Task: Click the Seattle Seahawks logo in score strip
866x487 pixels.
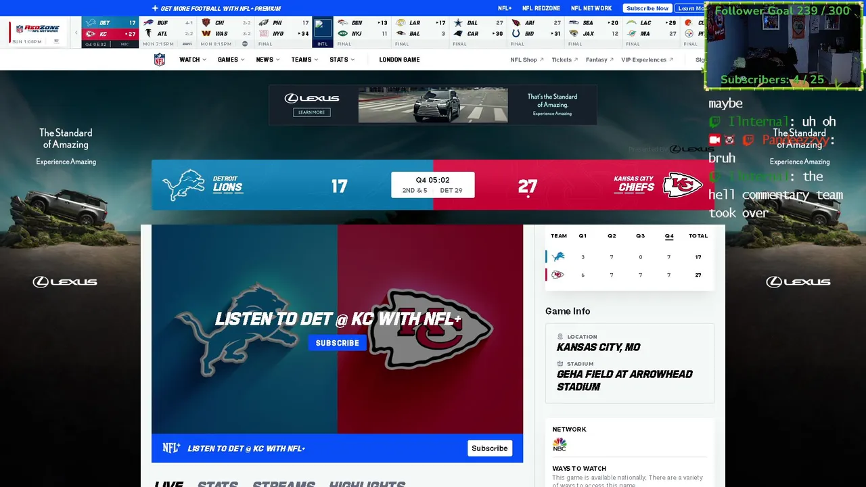Action: pyautogui.click(x=574, y=23)
